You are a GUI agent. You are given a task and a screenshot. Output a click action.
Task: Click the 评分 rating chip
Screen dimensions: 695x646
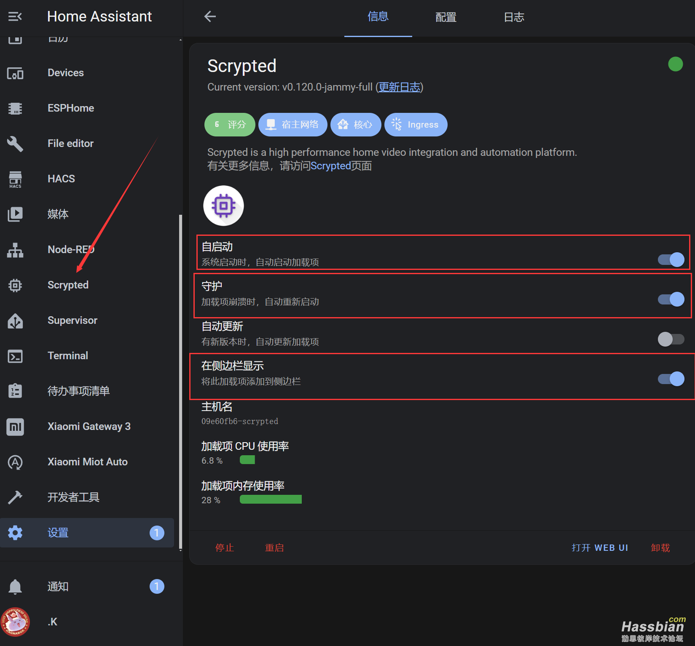230,125
